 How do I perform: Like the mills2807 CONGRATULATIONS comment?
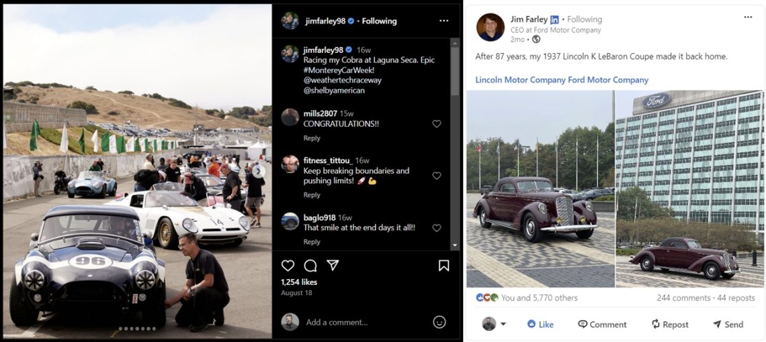[437, 124]
